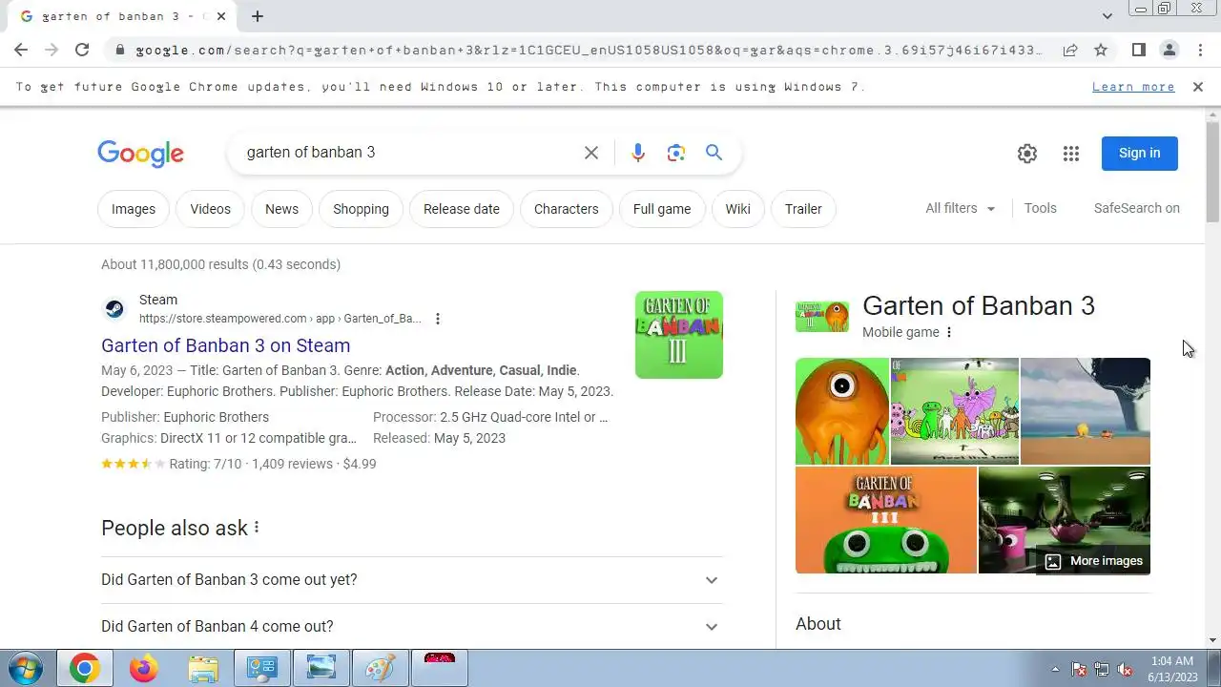The height and width of the screenshot is (687, 1221).
Task: Click scrollbar down arrow
Action: (1212, 640)
